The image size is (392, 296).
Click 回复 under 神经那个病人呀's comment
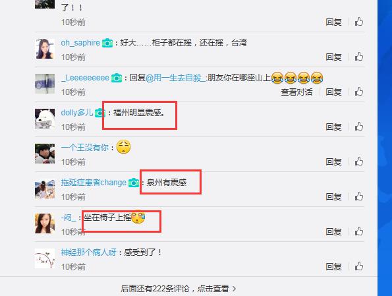(333, 267)
